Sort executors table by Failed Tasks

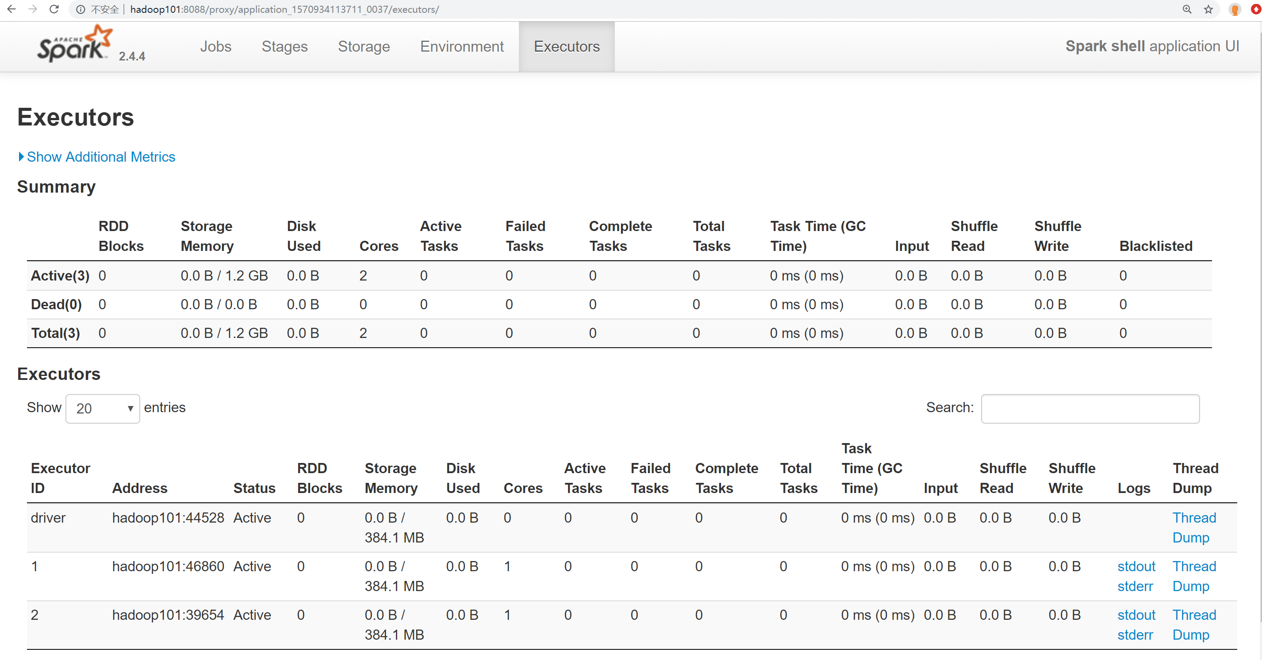651,478
